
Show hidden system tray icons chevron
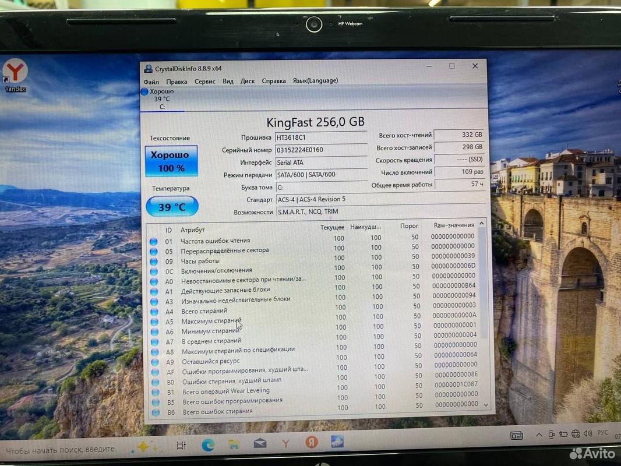point(539,435)
